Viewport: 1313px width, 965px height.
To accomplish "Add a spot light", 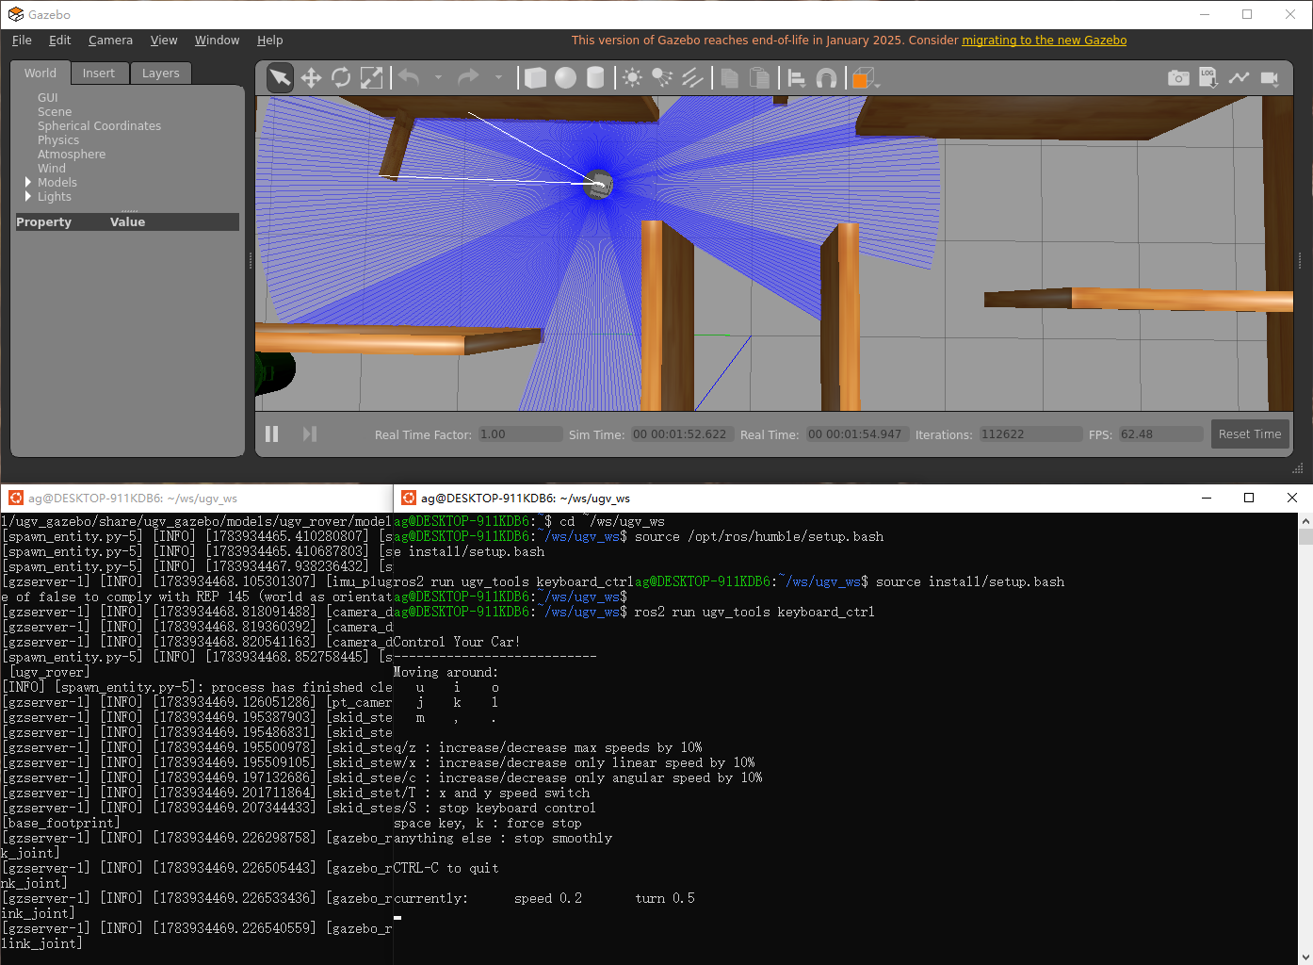I will (662, 78).
